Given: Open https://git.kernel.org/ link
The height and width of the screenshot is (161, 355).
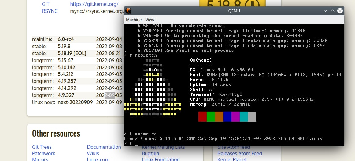Looking at the screenshot, I should click(x=94, y=4).
